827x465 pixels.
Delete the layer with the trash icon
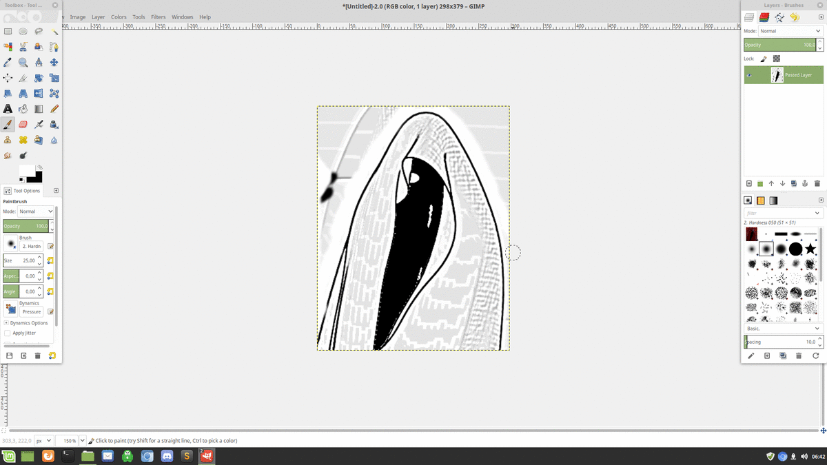click(817, 184)
